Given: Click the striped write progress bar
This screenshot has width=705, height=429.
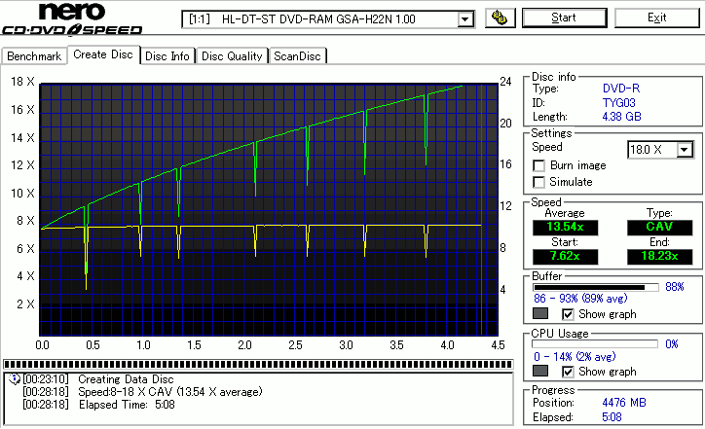Looking at the screenshot, I should 258,365.
